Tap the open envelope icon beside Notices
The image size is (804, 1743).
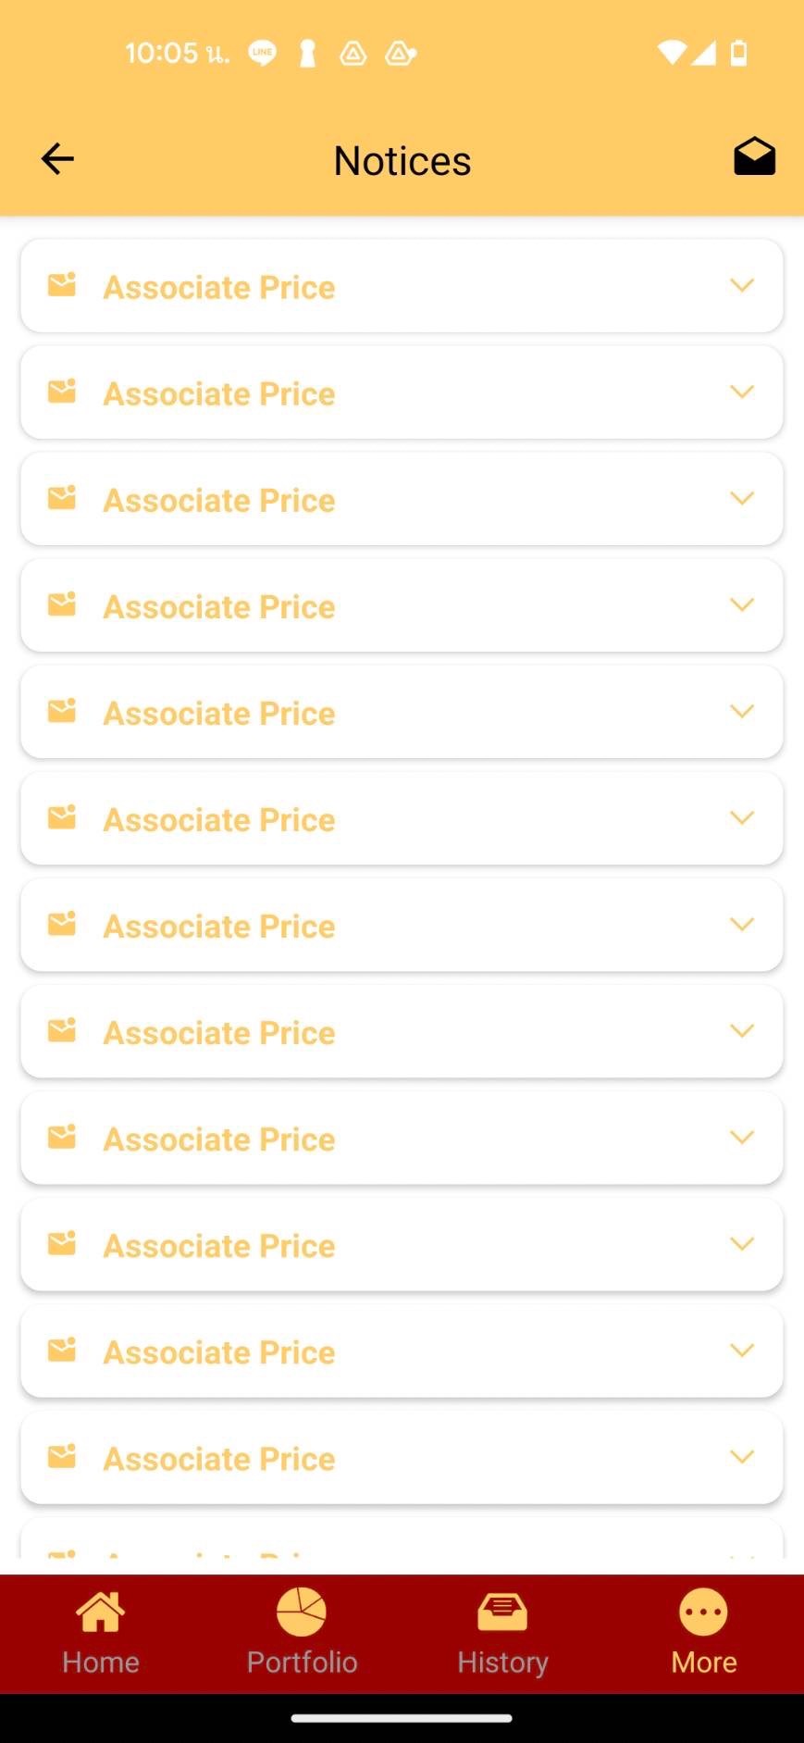tap(754, 157)
